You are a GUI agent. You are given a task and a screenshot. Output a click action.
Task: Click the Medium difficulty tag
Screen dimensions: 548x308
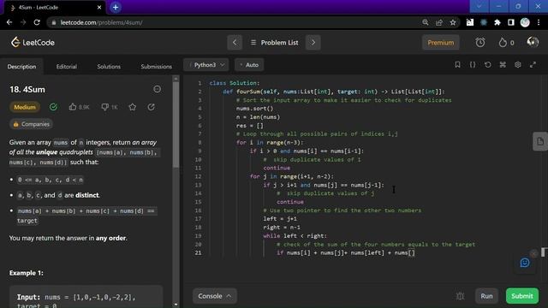(25, 107)
